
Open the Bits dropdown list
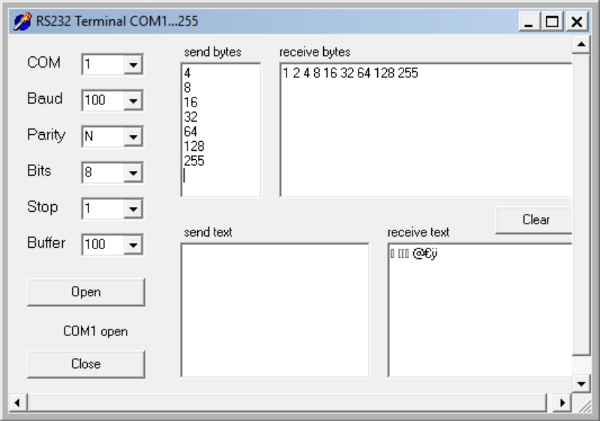(x=133, y=173)
